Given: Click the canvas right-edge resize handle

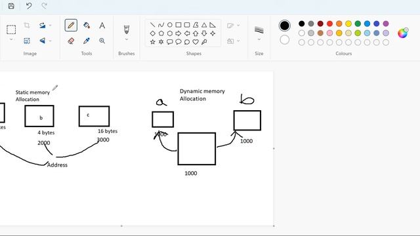Looking at the screenshot, I should 274,149.
